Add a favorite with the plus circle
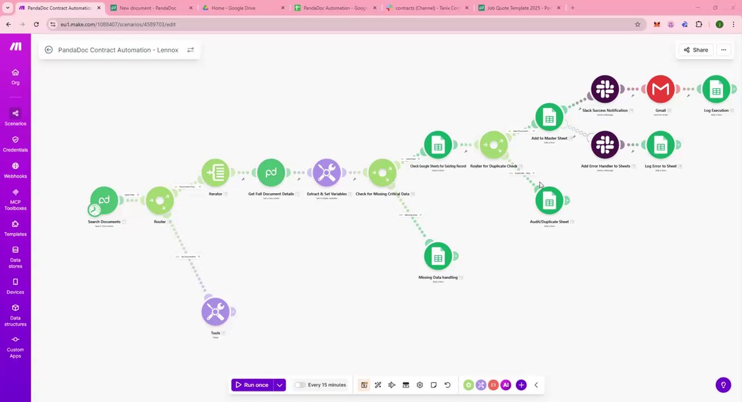The width and height of the screenshot is (742, 402). (x=521, y=385)
